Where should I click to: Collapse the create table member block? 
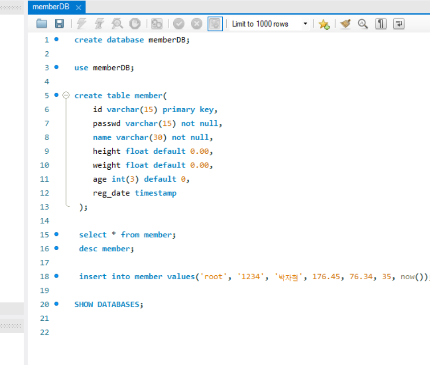click(x=66, y=95)
